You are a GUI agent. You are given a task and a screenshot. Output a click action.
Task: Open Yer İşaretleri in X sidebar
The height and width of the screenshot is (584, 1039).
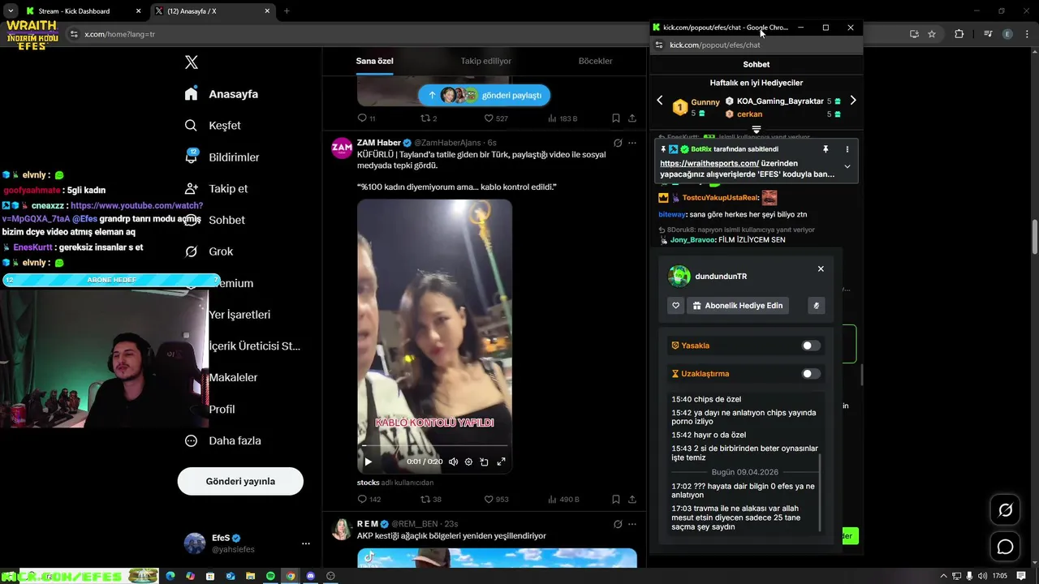(239, 315)
